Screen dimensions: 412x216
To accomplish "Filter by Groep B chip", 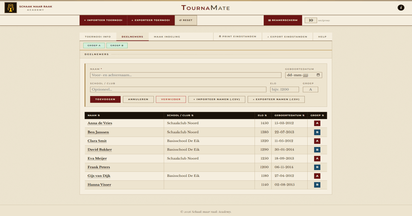I will 117,45.
